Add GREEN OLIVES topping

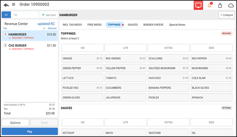tap(82, 97)
